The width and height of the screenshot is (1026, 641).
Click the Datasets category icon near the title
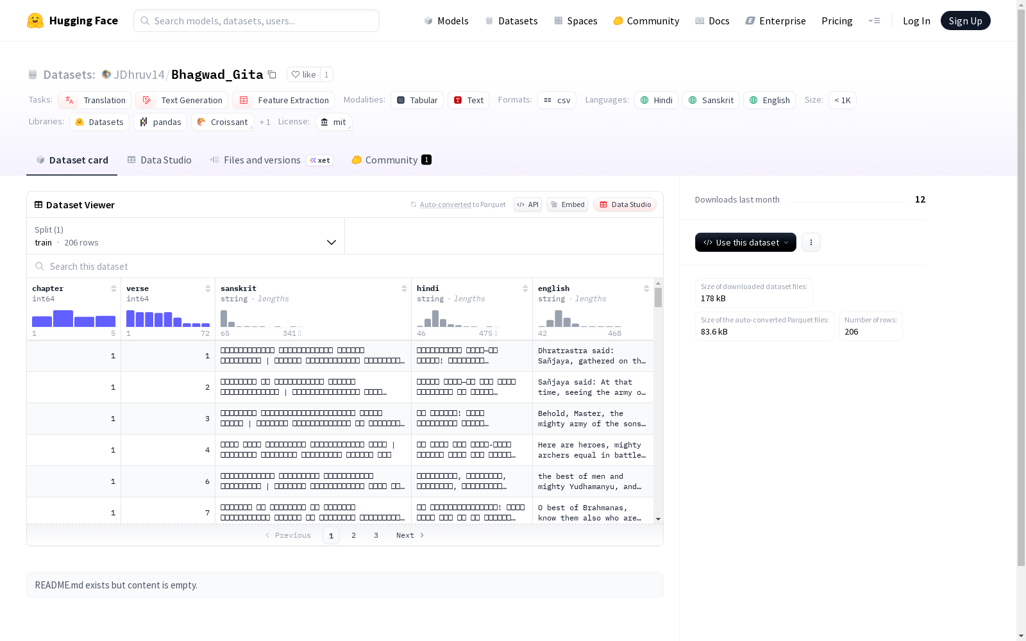[x=33, y=74]
